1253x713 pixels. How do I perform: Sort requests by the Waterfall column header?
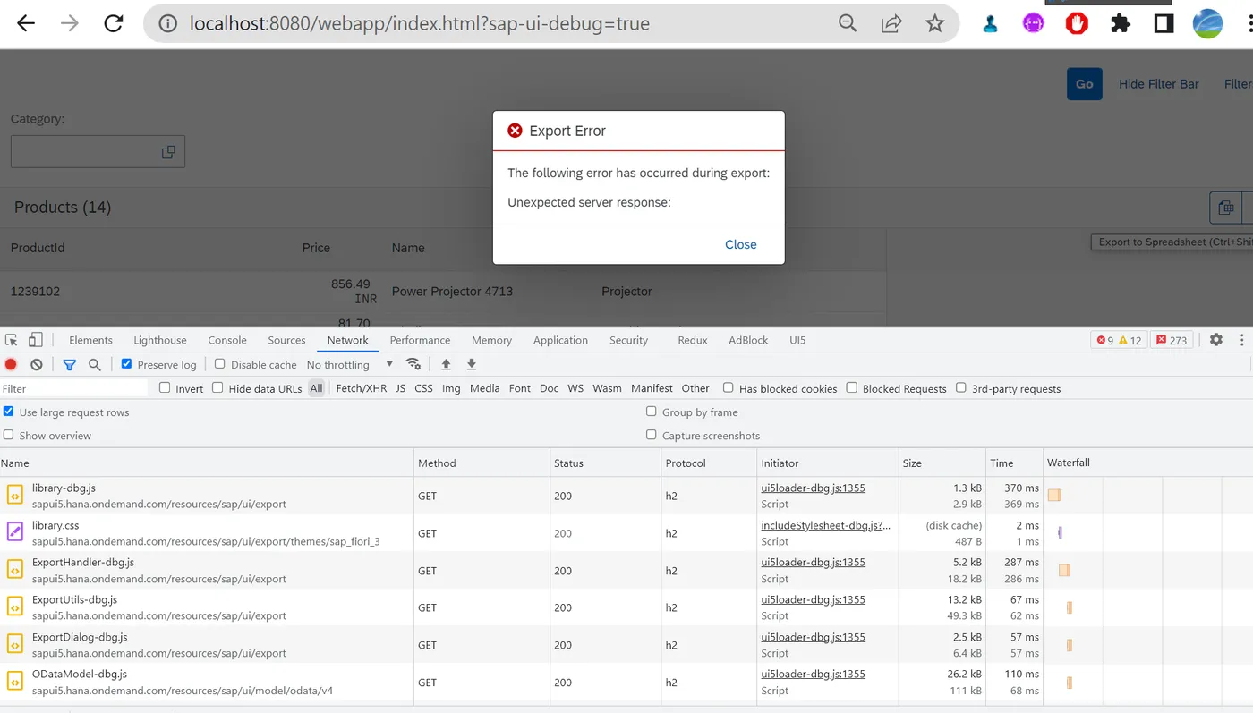1147,463
